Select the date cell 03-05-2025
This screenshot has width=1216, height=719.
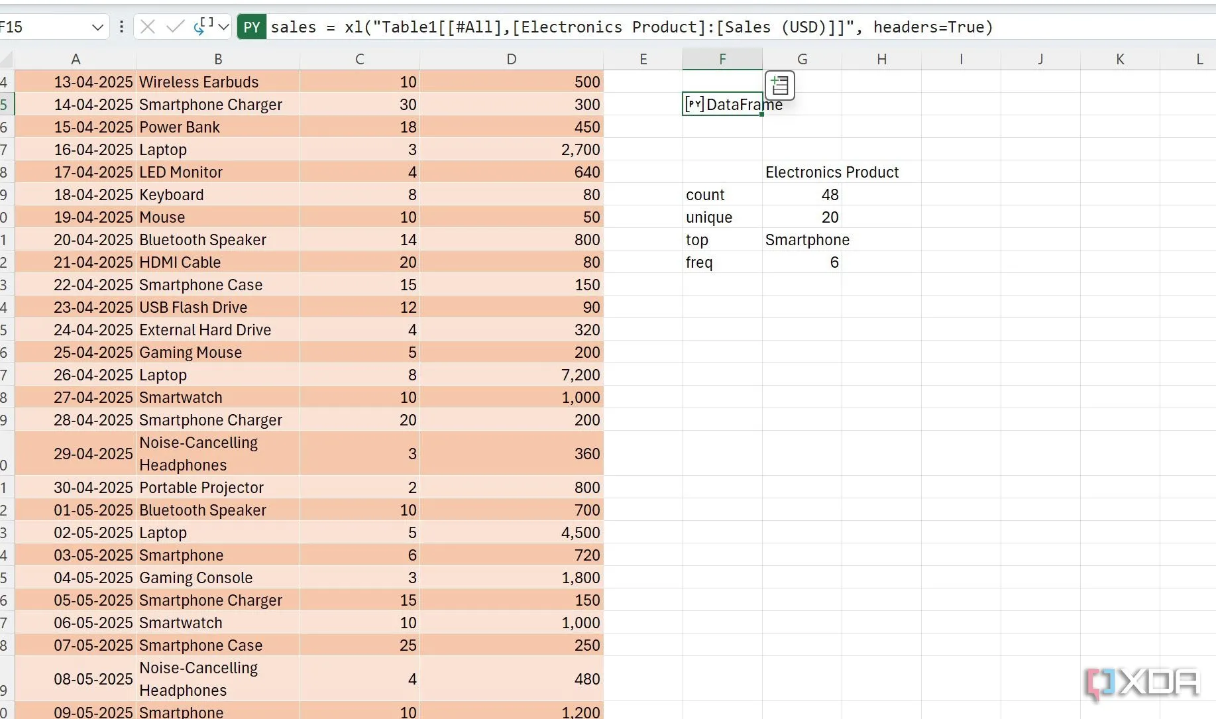76,555
